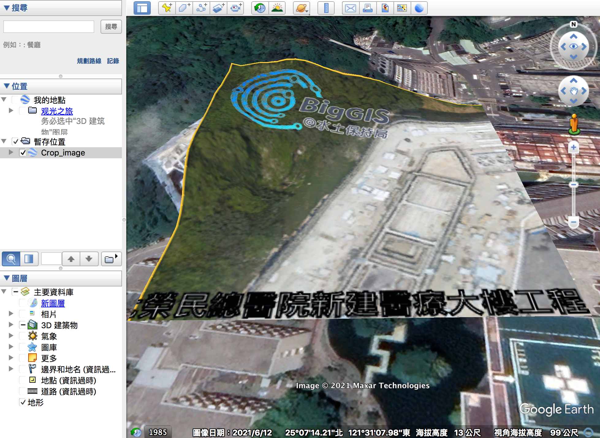Hide sidebar with the panel icon
The height and width of the screenshot is (438, 600).
142,8
